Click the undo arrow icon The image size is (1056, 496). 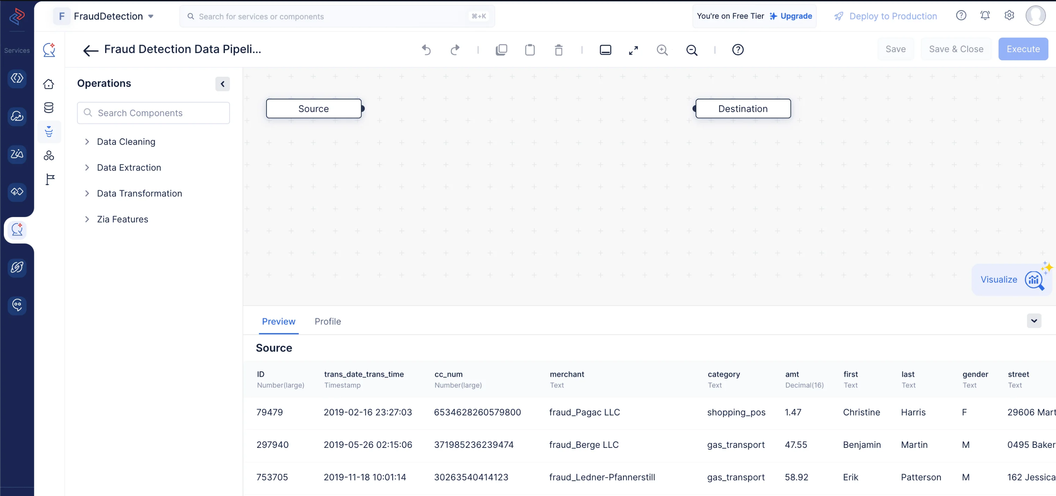point(426,50)
